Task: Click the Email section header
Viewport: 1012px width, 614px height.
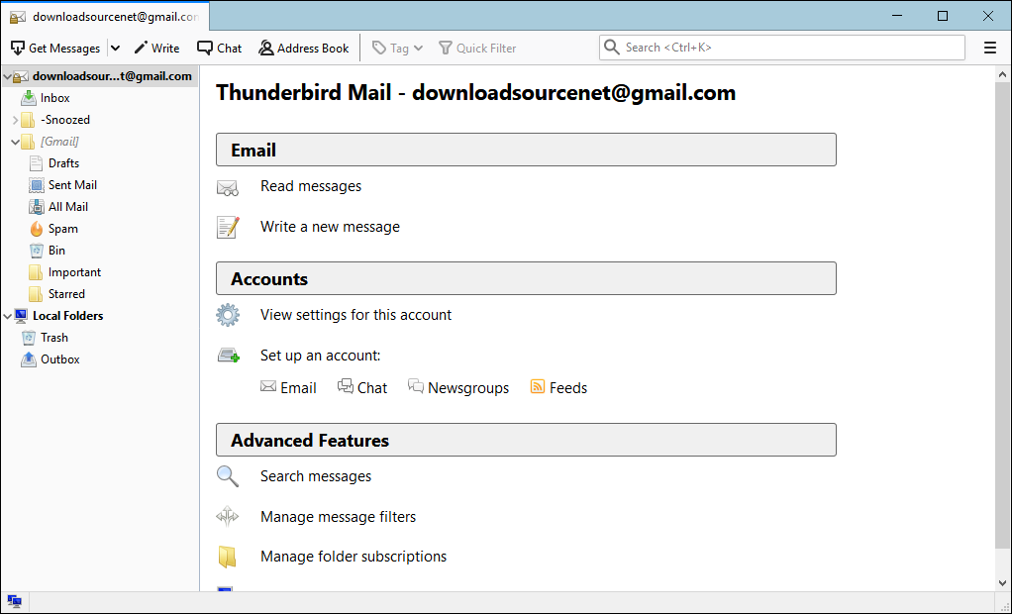Action: pyautogui.click(x=526, y=150)
